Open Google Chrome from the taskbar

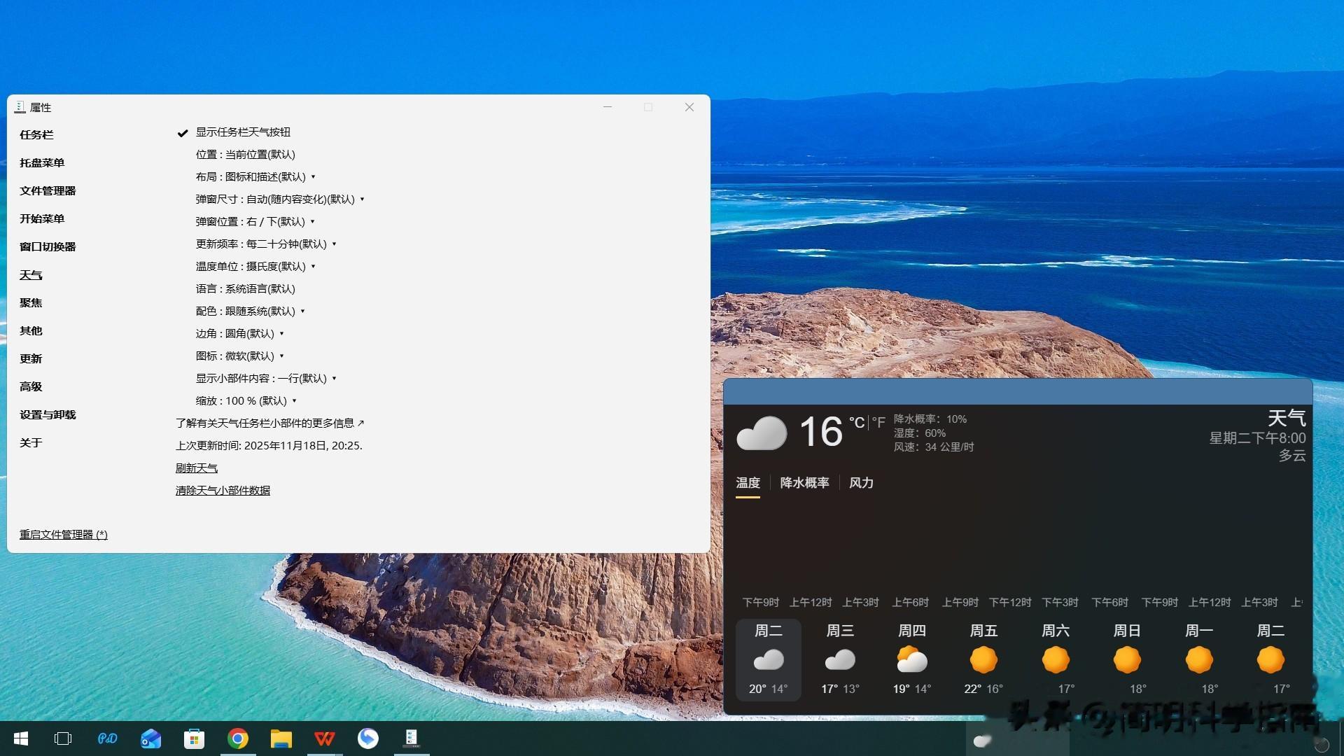click(x=237, y=738)
